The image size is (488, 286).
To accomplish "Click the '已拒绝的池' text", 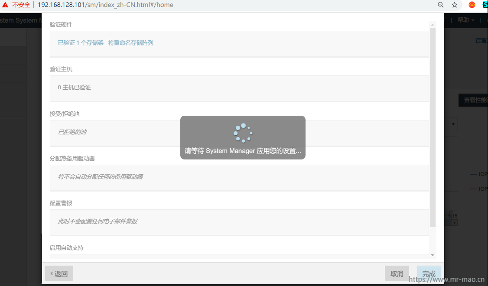I will (72, 132).
